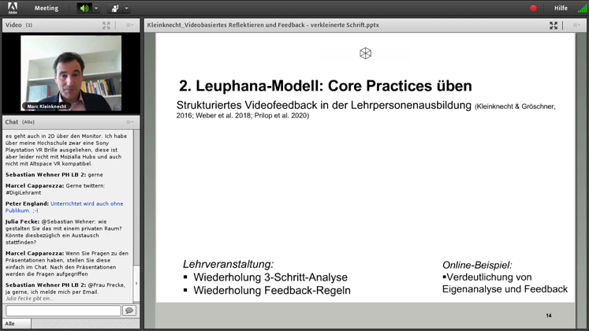Image resolution: width=589 pixels, height=331 pixels.
Task: Click the 'Chat (Alle)' pod title
Action: 20,122
